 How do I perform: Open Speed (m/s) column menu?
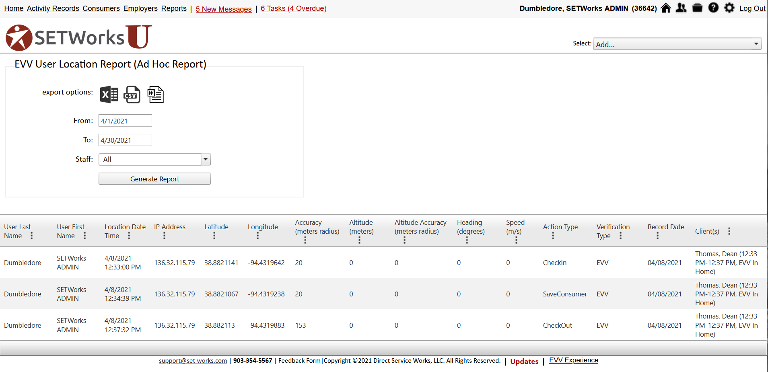(x=516, y=240)
